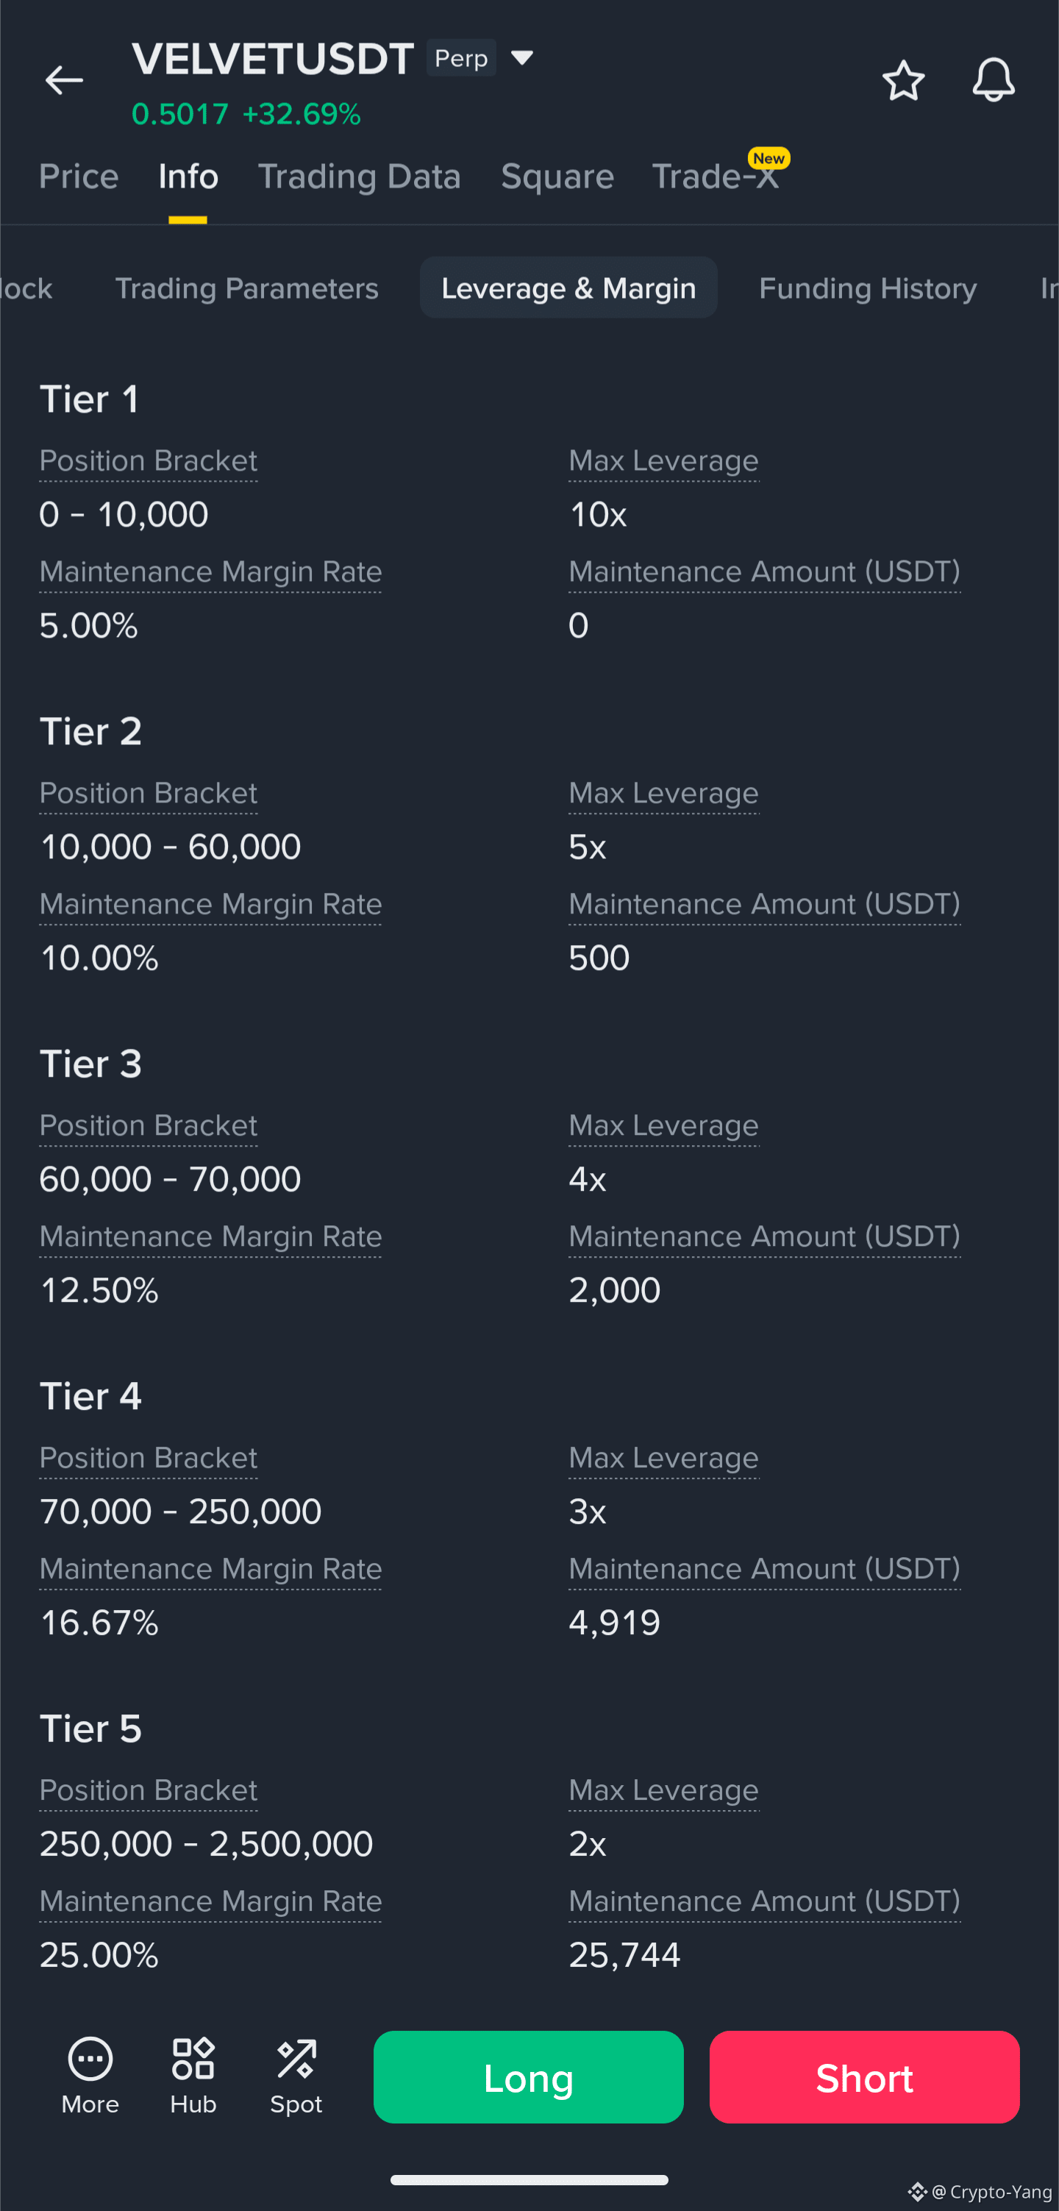Select the Trading Parameters sub-tab
The image size is (1059, 2211).
(246, 288)
